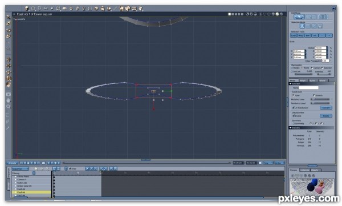The width and height of the screenshot is (342, 206).
Task: Click the camera tool in left toolbar
Action: click(9, 94)
